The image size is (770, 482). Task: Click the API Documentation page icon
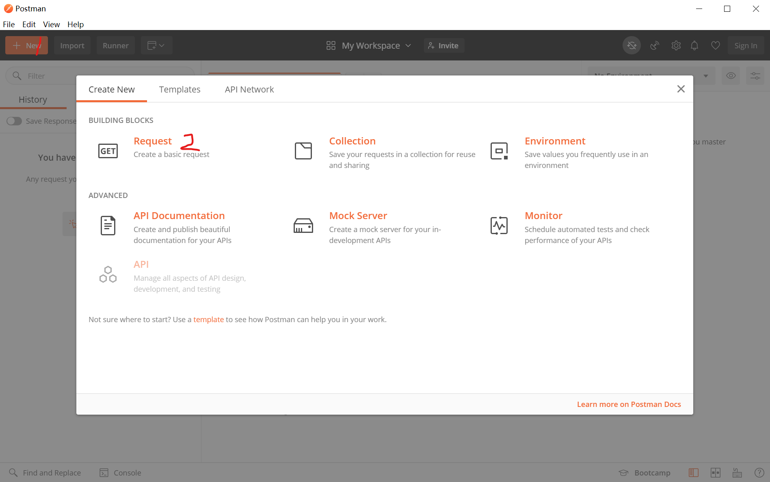tap(108, 226)
